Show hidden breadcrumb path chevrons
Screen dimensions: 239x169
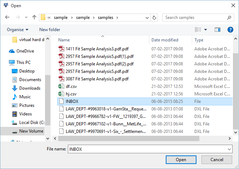coord(49,18)
